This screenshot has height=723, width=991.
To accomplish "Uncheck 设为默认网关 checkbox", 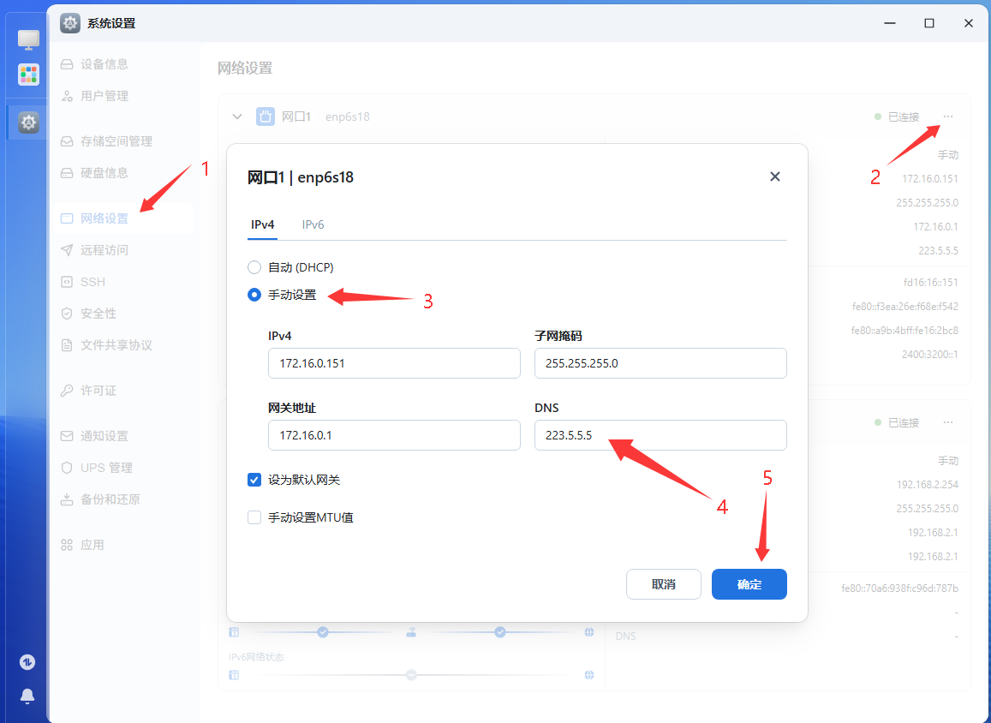I will (x=254, y=480).
